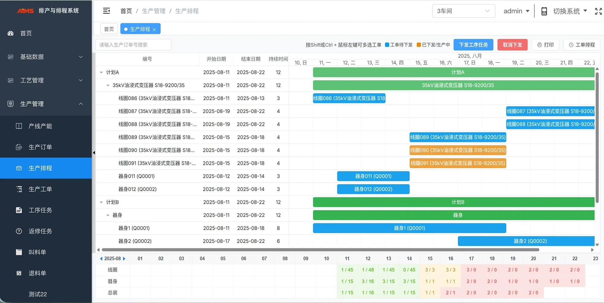The image size is (604, 303).
Task: Open the 切换系统 dropdown
Action: [570, 11]
